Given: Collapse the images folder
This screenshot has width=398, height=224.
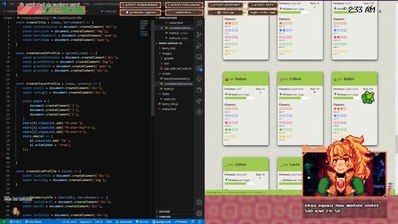Looking at the screenshot, I should pyautogui.click(x=167, y=54).
